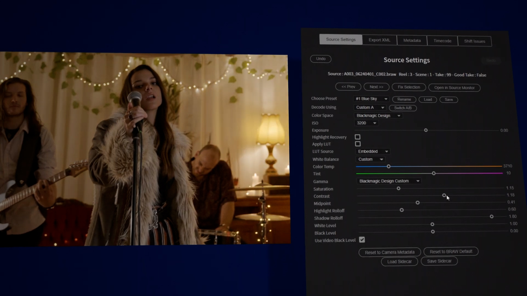Viewport: 527px width, 296px height.
Task: Click the Save Sidecar button
Action: pos(439,261)
